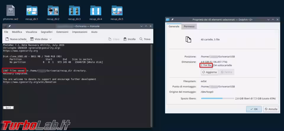Switch to the Permessi tab
This screenshot has height=131, width=284.
coord(189,26)
